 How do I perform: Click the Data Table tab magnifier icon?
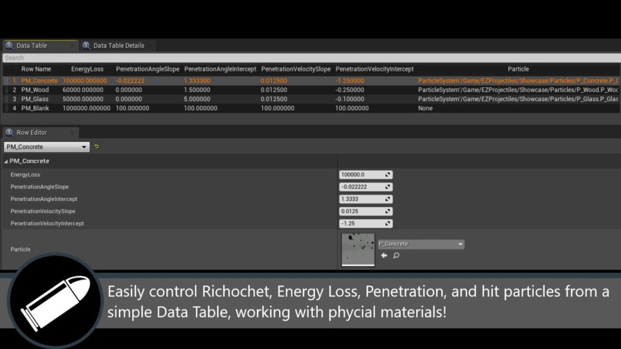(9, 45)
